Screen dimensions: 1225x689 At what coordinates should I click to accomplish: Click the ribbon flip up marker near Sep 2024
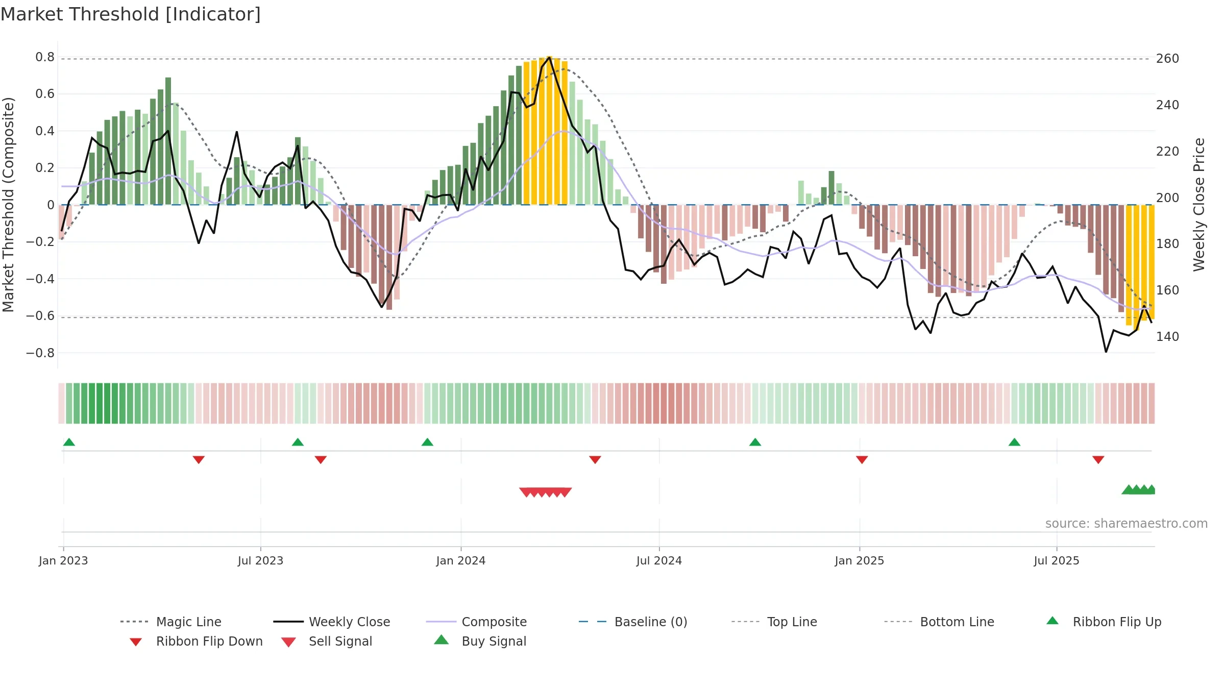coord(755,442)
